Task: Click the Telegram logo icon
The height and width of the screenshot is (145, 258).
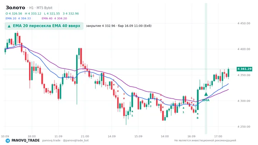Action: (8, 141)
